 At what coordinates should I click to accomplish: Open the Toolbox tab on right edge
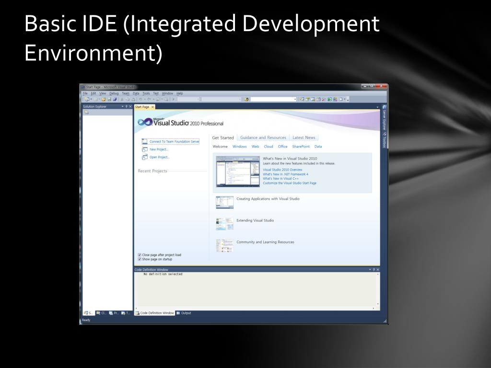click(384, 140)
